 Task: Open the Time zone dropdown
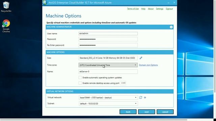[108, 65]
